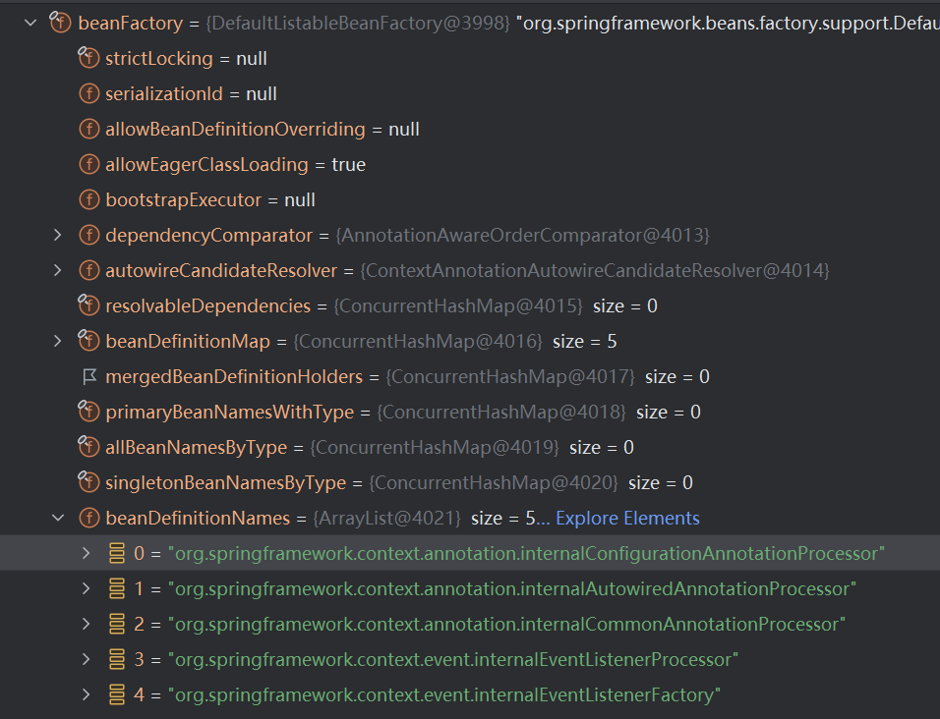Image resolution: width=940 pixels, height=719 pixels.
Task: Click the field icon beside strictLocking
Action: click(88, 59)
